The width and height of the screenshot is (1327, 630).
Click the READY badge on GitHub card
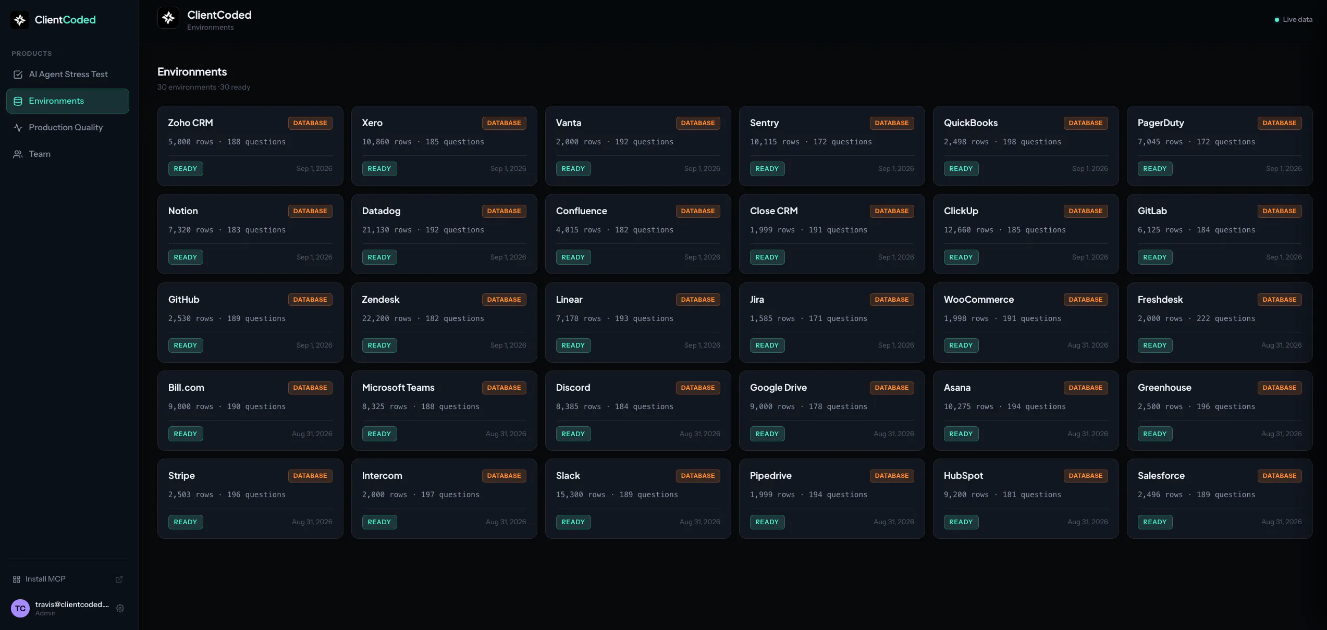coord(186,345)
